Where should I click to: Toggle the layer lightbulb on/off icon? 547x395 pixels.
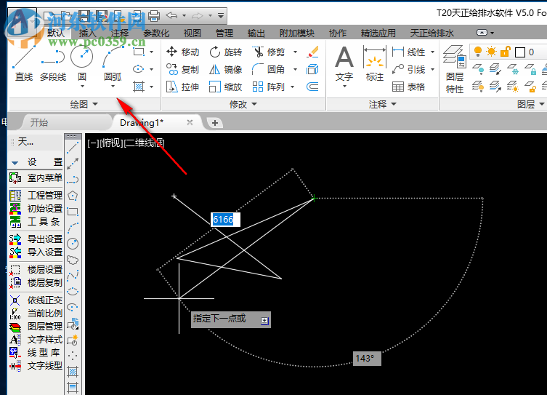(478, 52)
